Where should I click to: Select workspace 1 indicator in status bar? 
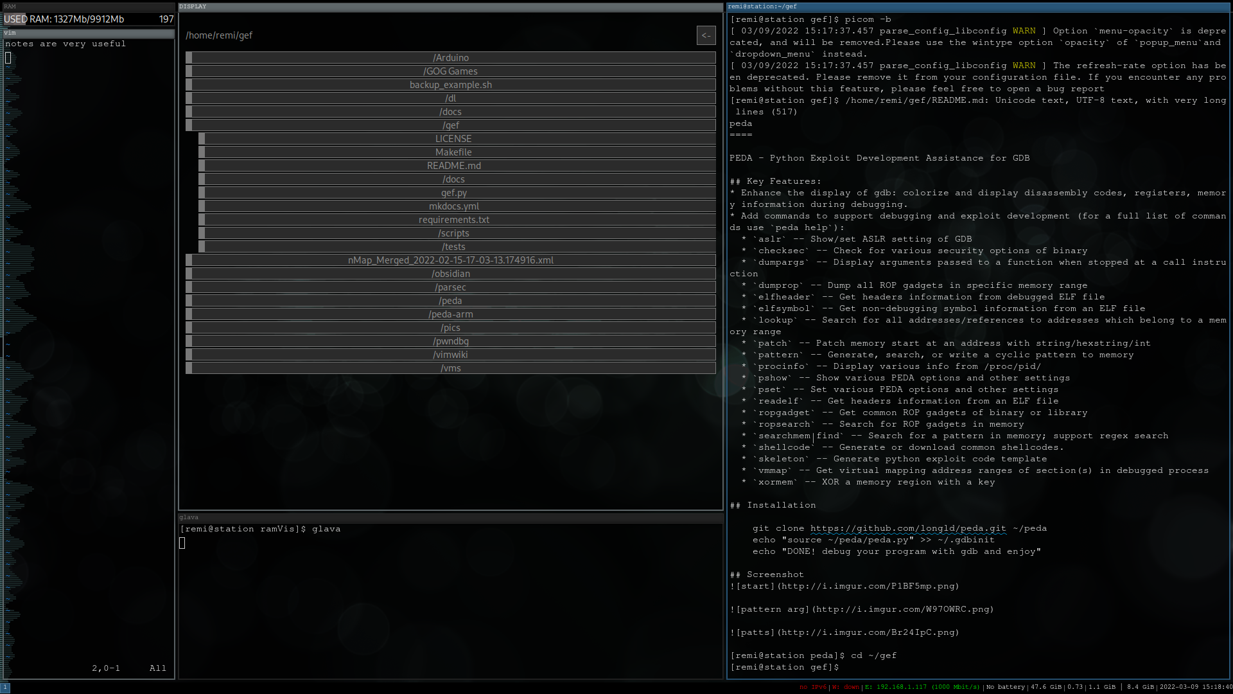pos(5,687)
